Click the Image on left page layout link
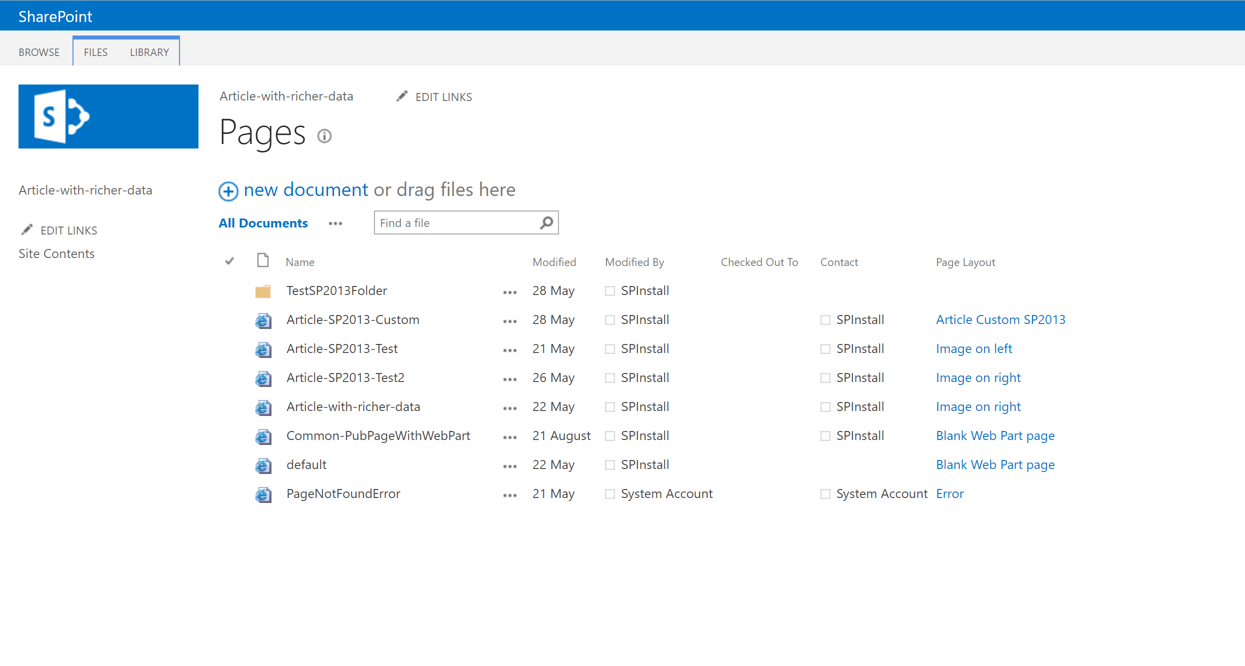This screenshot has width=1245, height=666. 973,348
